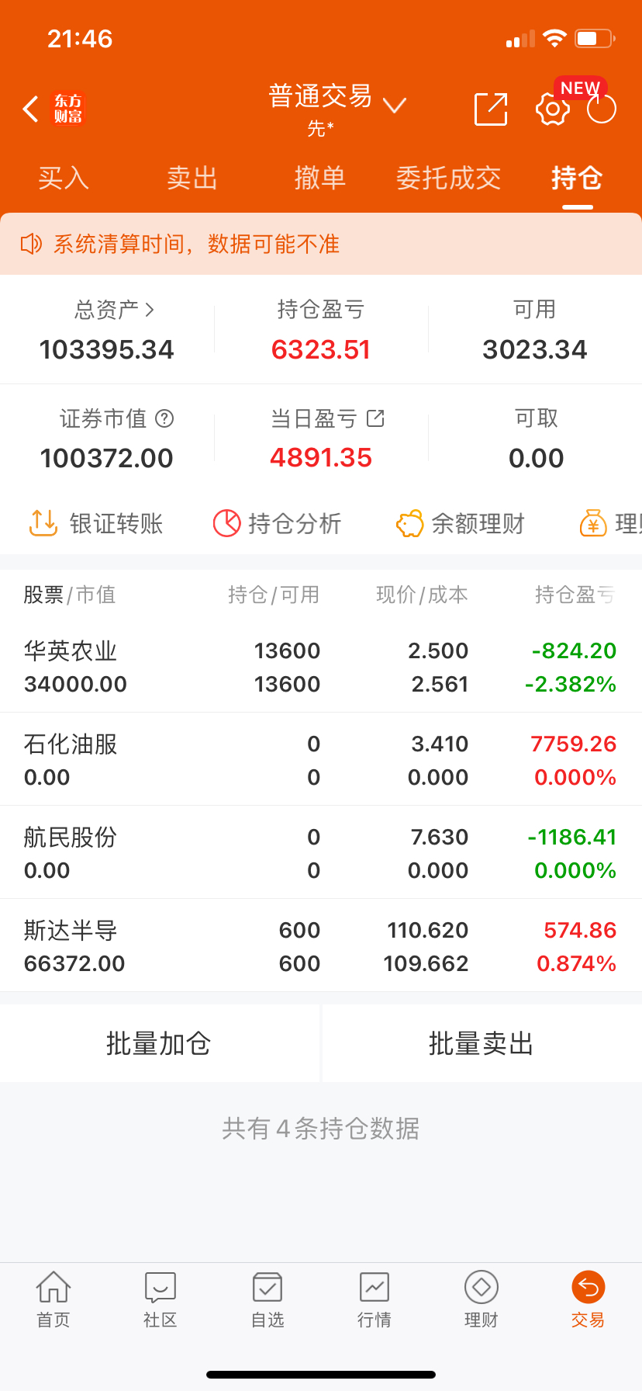Tap the back arrow icon
This screenshot has width=642, height=1391.
click(x=31, y=109)
